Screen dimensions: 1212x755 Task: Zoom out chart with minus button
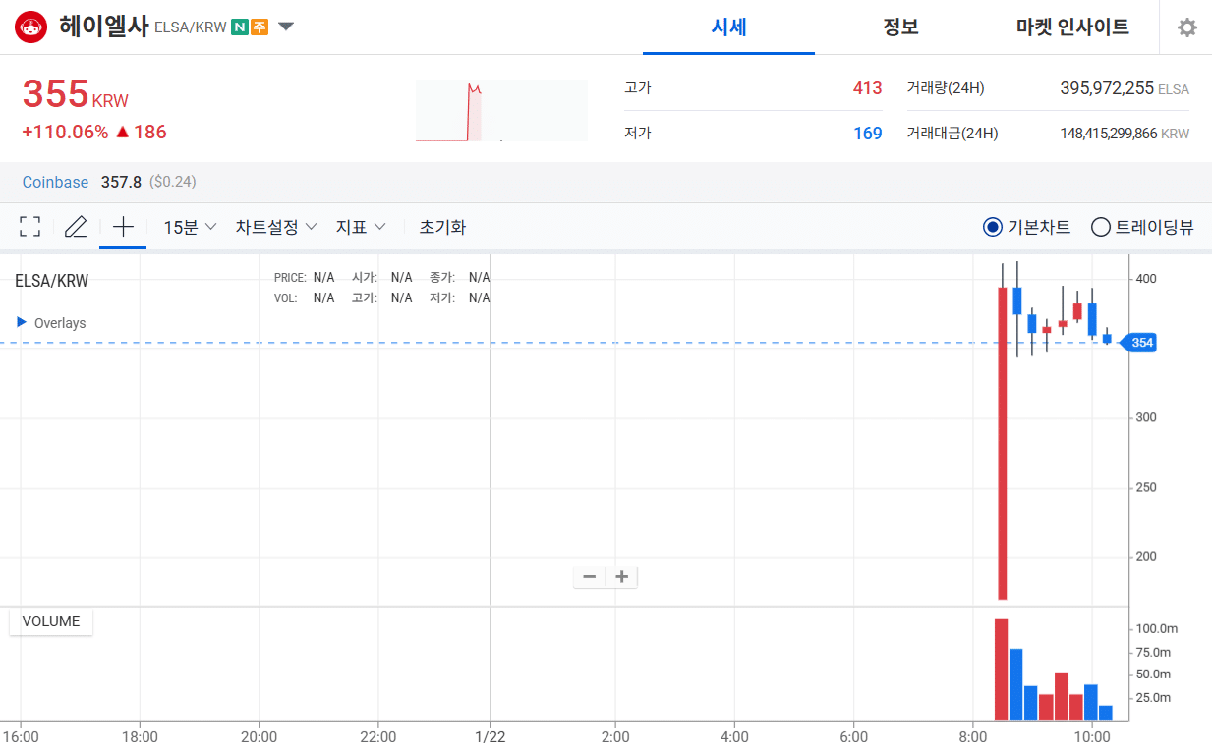coord(590,576)
